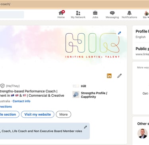This screenshot has height=145, width=149.
Task: Select the (He/They) pronoun text
Action: 13,86
